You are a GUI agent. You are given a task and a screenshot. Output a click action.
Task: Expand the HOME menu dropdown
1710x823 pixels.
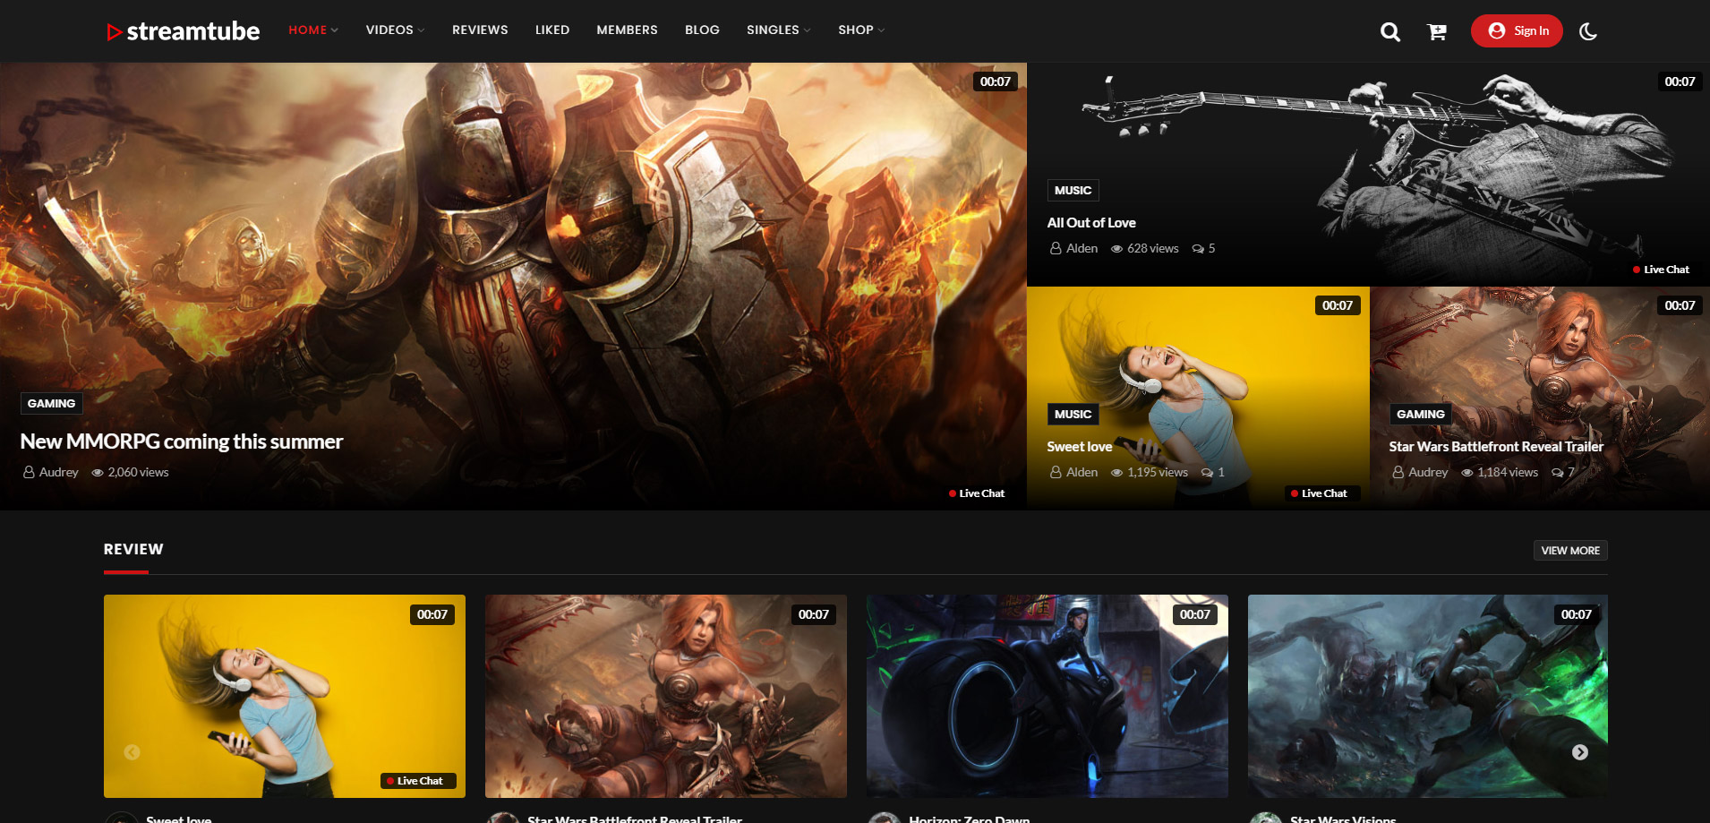(313, 30)
